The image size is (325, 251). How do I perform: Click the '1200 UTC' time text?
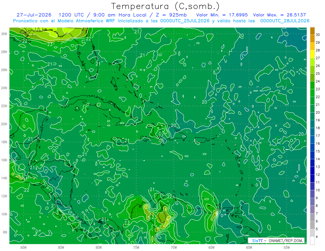[71, 15]
